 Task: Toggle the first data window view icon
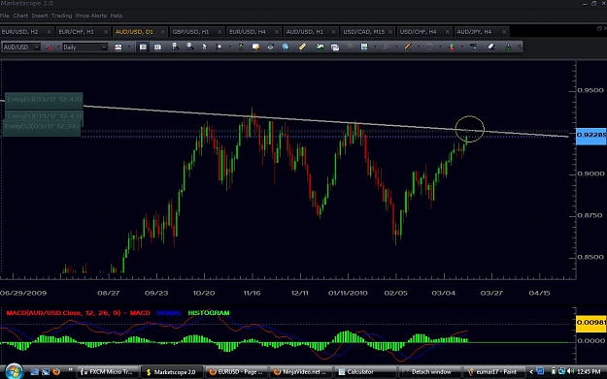tap(143, 47)
